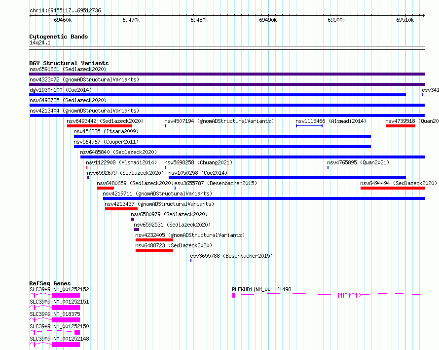Open the nsv6592679 (Sedlazeck2020) variant label

(125, 173)
